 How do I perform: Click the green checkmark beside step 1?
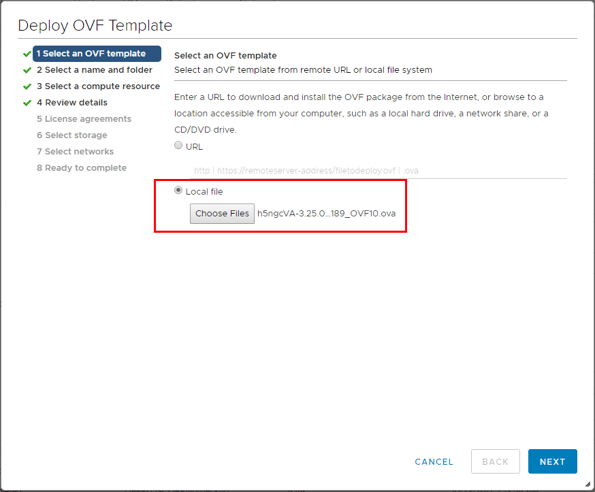click(27, 54)
